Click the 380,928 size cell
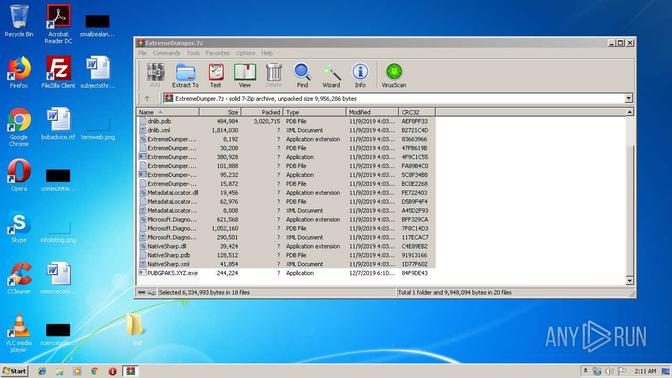Viewport: 672px width, 378px height. (x=228, y=157)
